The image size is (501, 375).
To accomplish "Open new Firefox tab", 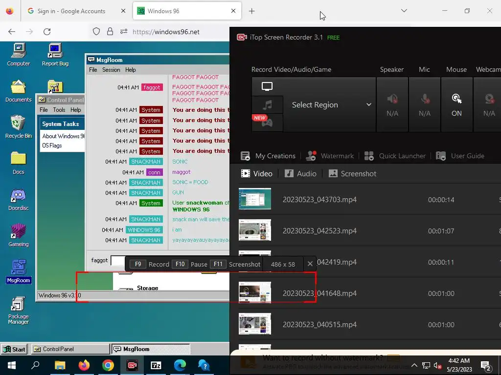I will point(252,11).
